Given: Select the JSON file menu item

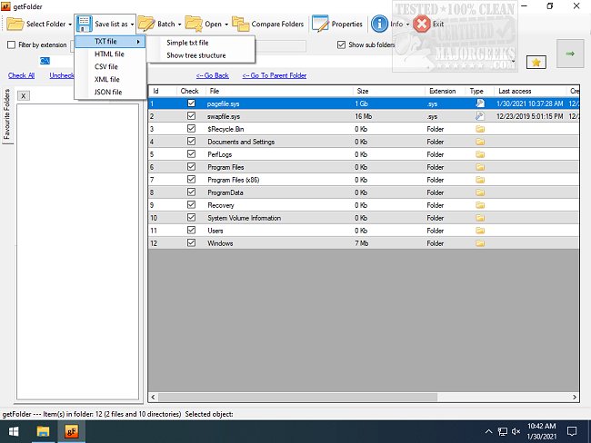Looking at the screenshot, I should click(110, 92).
